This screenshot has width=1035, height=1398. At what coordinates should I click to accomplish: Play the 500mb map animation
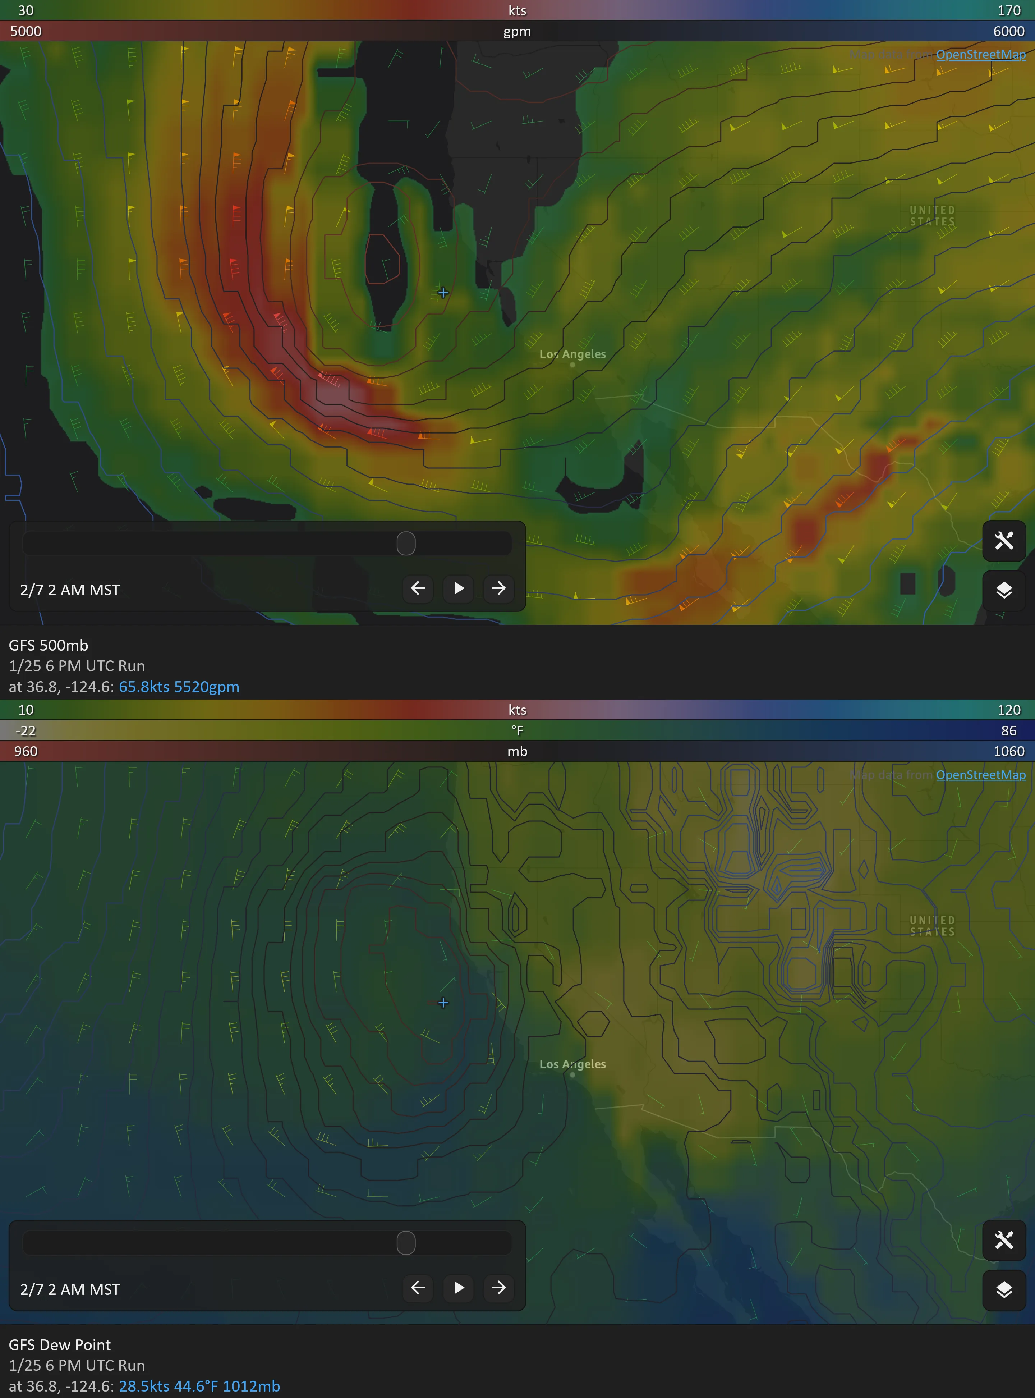point(459,588)
